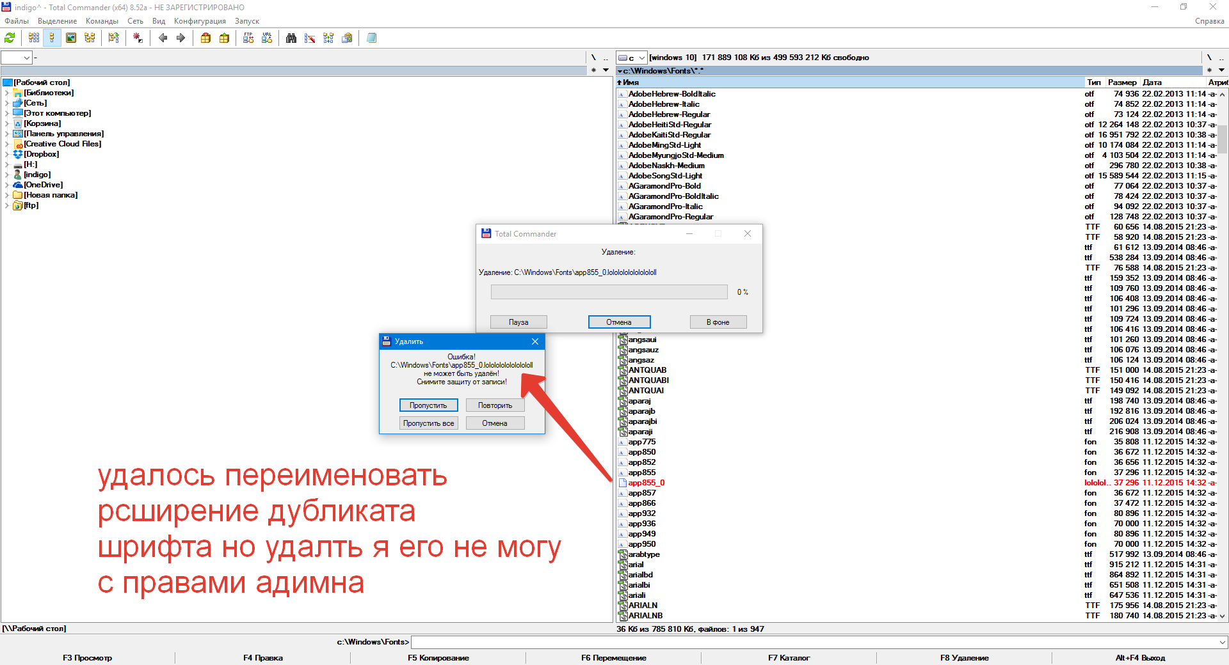Open the synchronize directories icon
Viewport: 1229px width, 665px height.
[328, 38]
